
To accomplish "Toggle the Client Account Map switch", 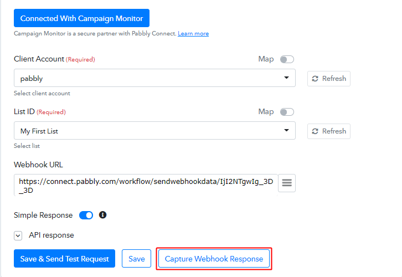I will click(x=287, y=59).
